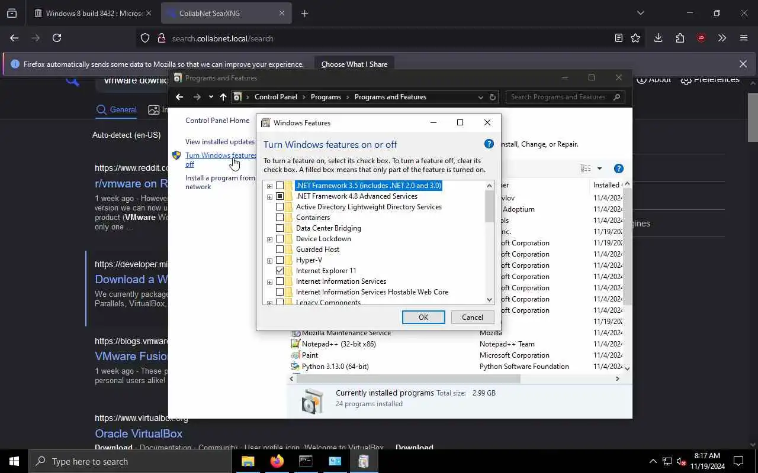Confirm Windows Features with OK
758x473 pixels.
coord(423,318)
